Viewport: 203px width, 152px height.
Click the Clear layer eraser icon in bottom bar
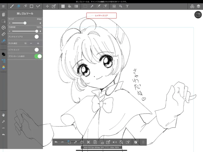tap(128, 142)
